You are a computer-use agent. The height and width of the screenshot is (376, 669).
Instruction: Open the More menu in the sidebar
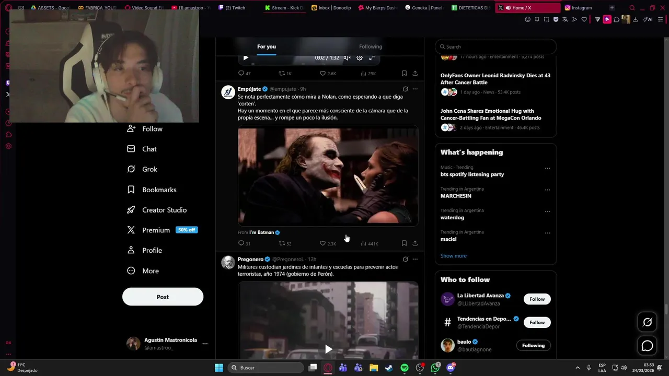click(x=143, y=271)
